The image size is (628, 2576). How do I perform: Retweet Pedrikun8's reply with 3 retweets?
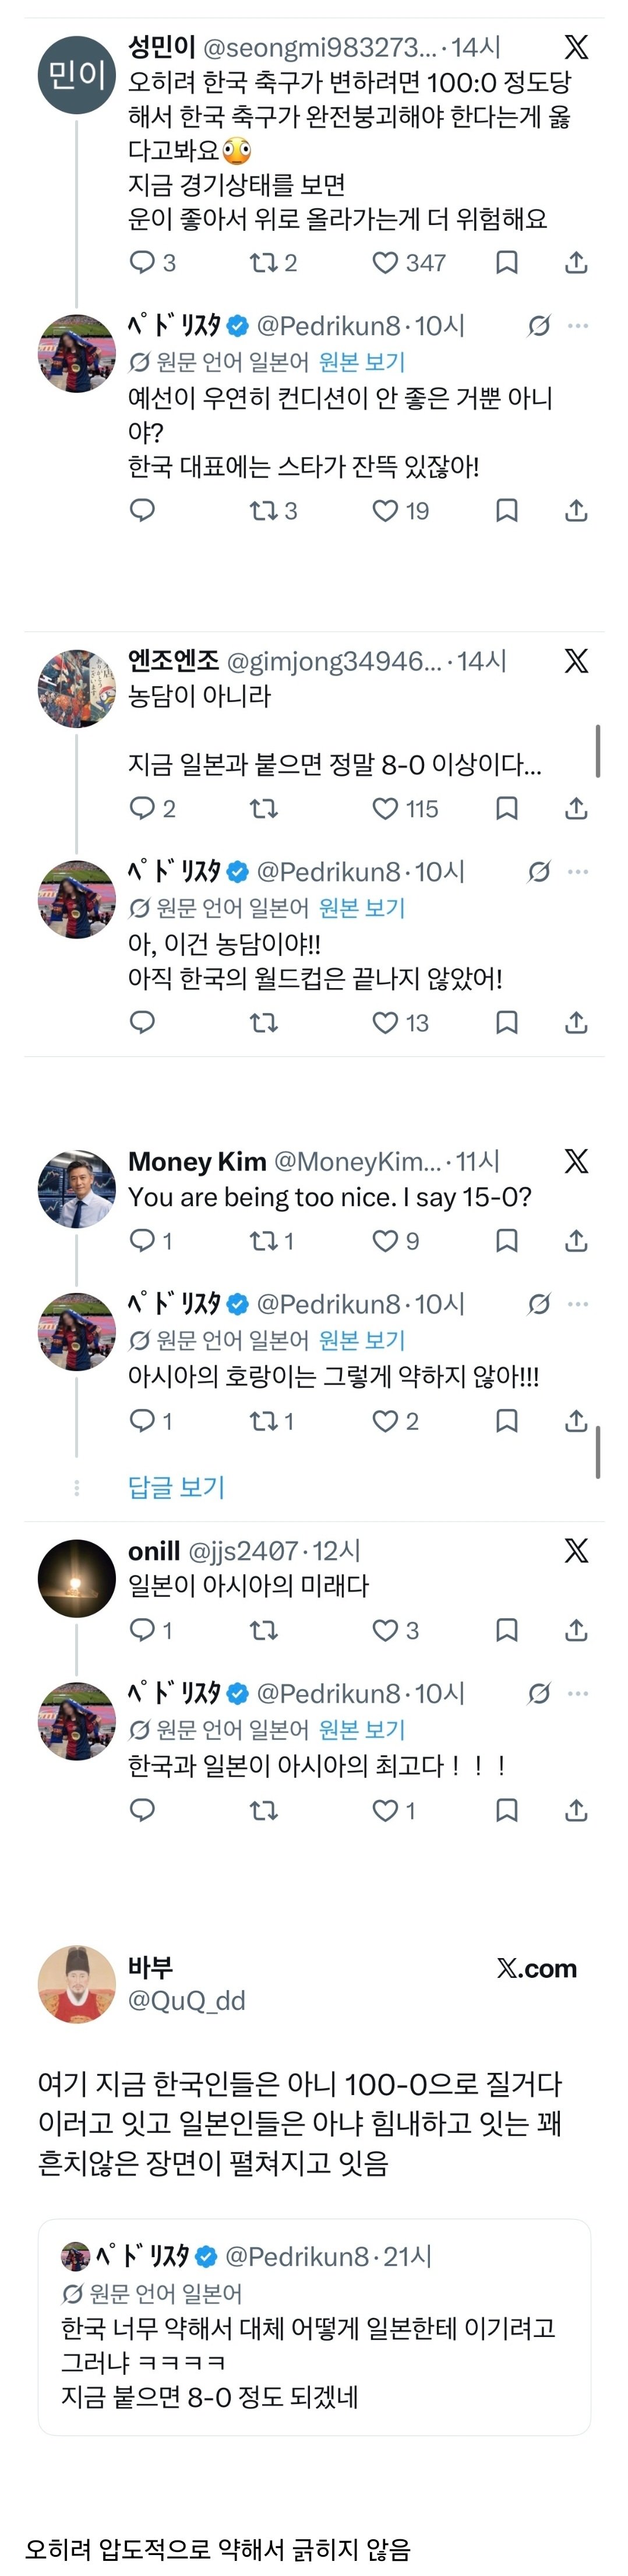pos(273,511)
